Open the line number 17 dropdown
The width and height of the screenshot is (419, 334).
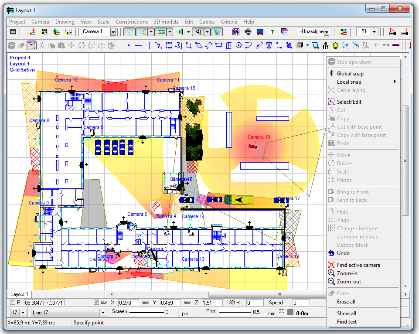(23, 312)
